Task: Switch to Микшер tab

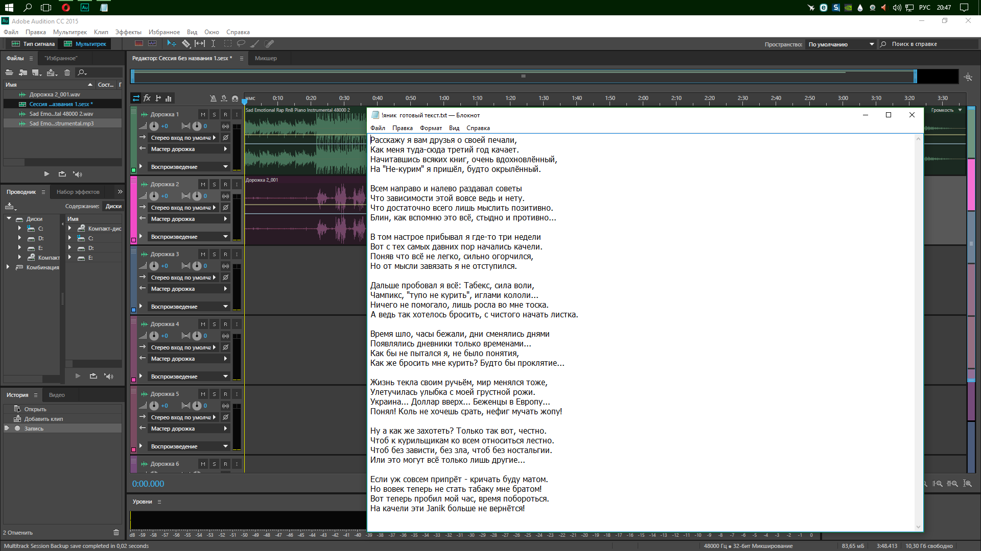Action: [x=266, y=58]
